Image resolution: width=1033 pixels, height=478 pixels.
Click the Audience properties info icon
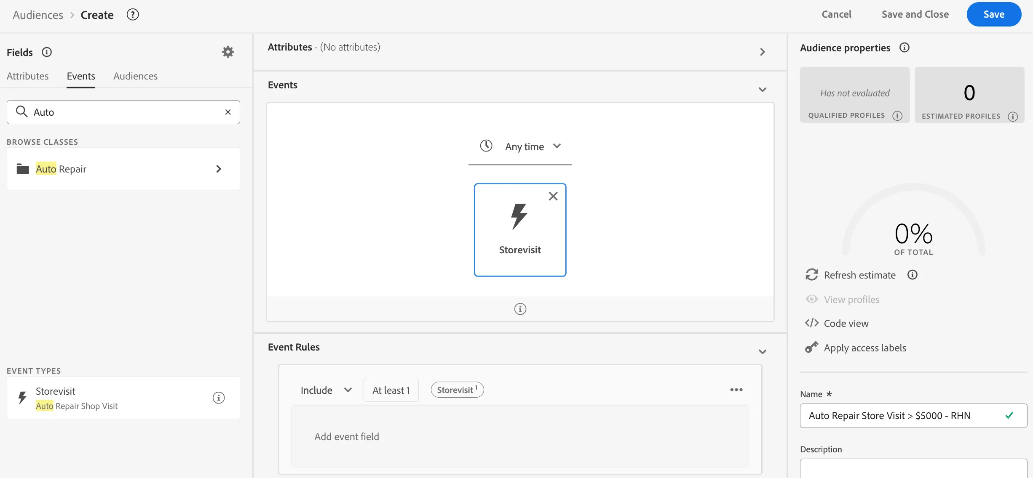[905, 48]
